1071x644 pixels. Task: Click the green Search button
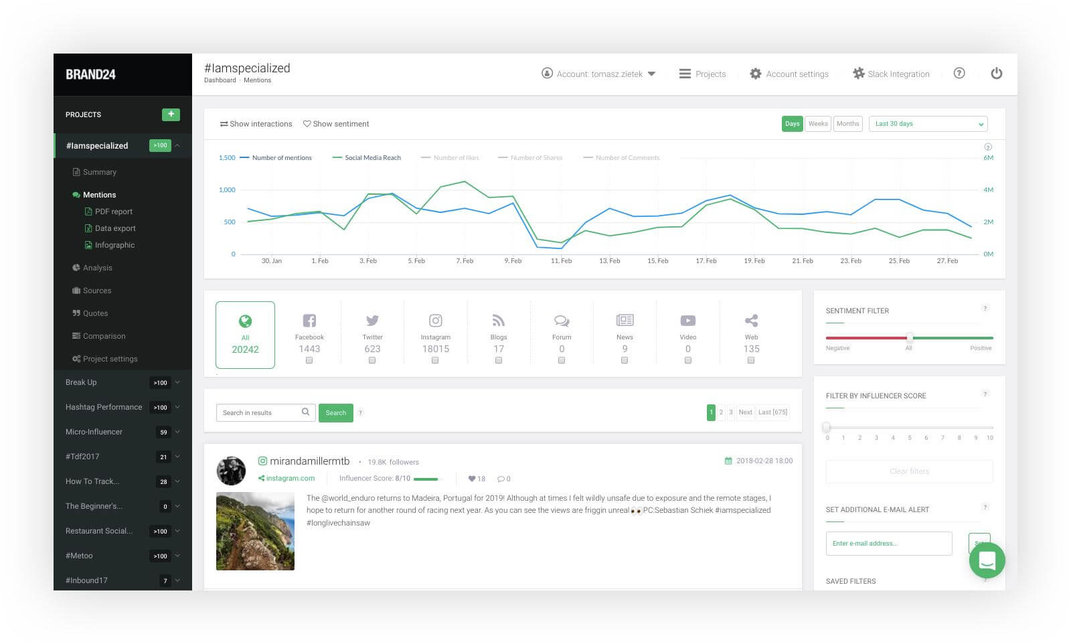click(x=335, y=412)
